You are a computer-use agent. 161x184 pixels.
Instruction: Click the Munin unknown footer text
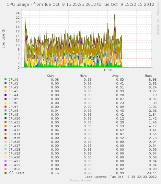coord(80,180)
